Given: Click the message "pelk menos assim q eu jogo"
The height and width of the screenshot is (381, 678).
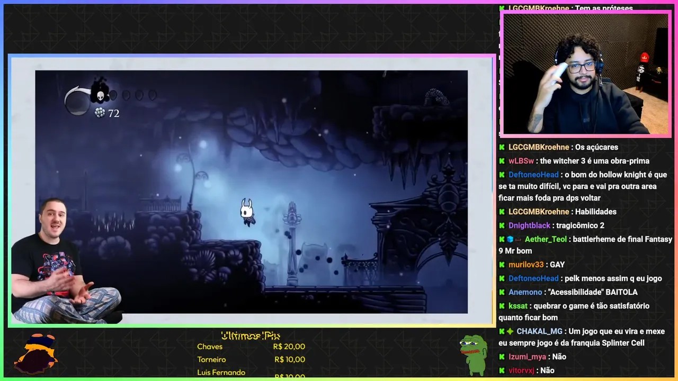Looking at the screenshot, I should coord(613,278).
